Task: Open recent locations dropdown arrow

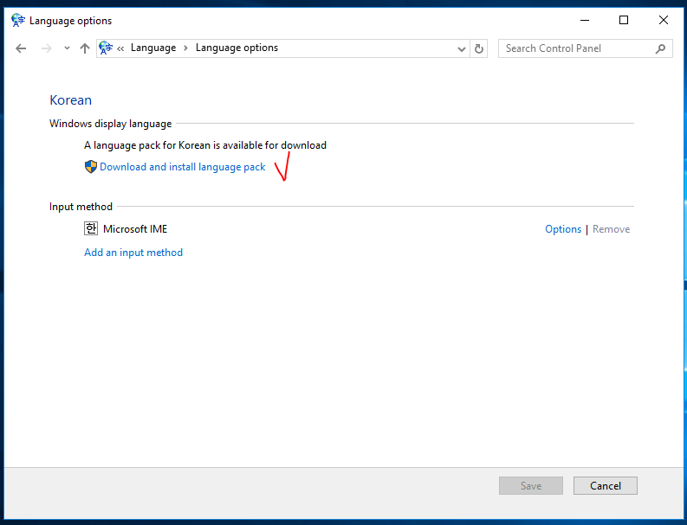Action: point(67,48)
